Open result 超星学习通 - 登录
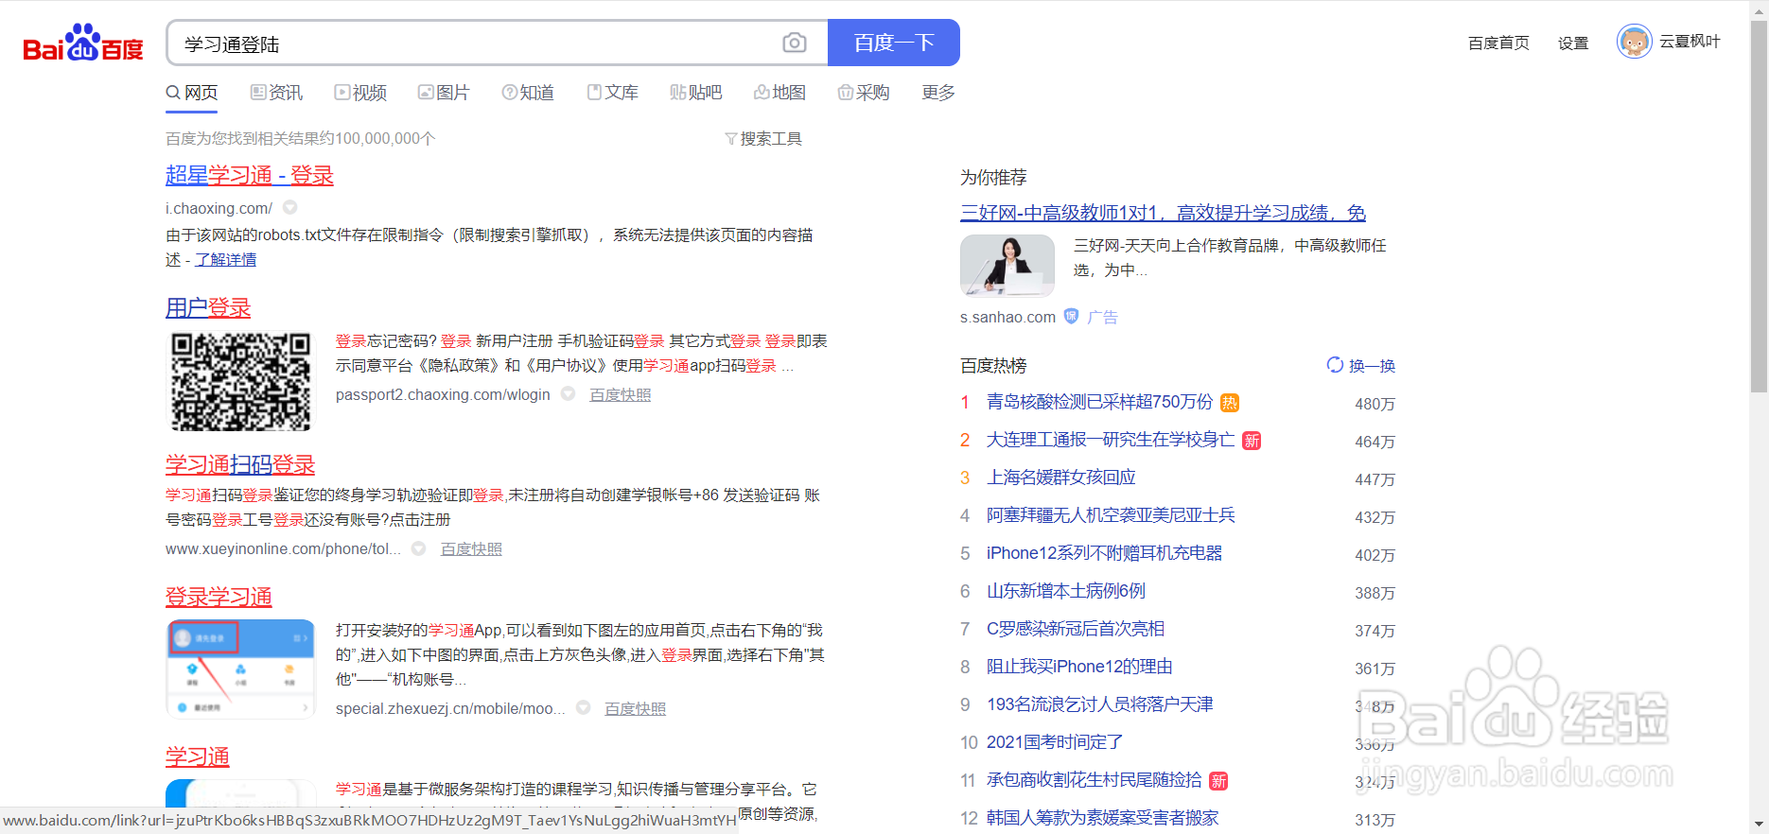1769x834 pixels. [x=250, y=176]
